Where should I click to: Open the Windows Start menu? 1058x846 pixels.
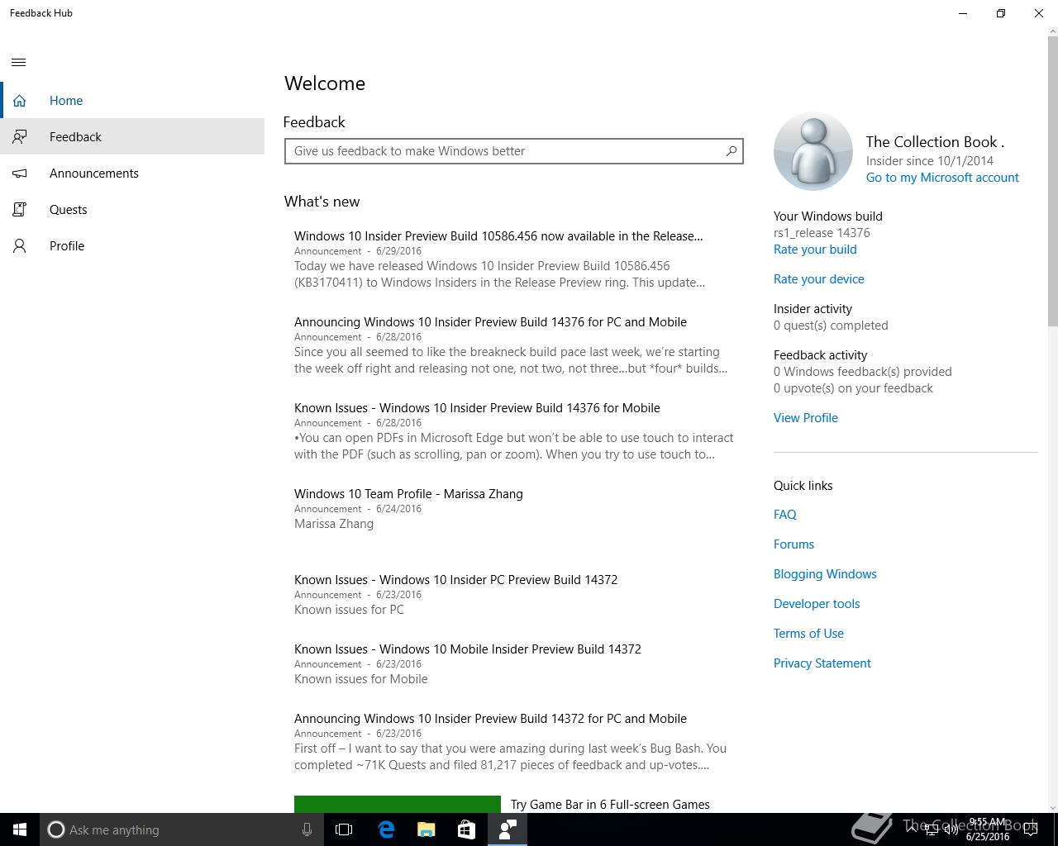click(x=20, y=829)
